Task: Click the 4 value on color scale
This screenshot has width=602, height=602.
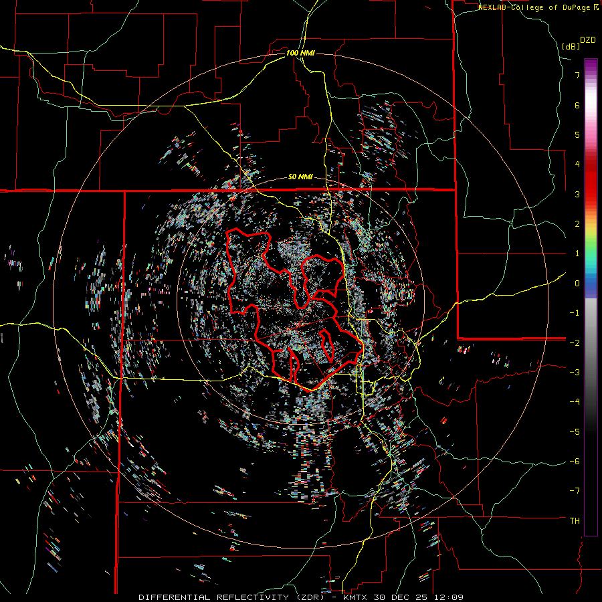Action: tap(577, 165)
